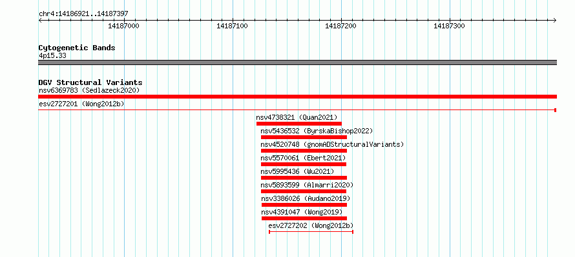
Task: Open the nsv3386026 (Audano2019) label
Action: 306,198
